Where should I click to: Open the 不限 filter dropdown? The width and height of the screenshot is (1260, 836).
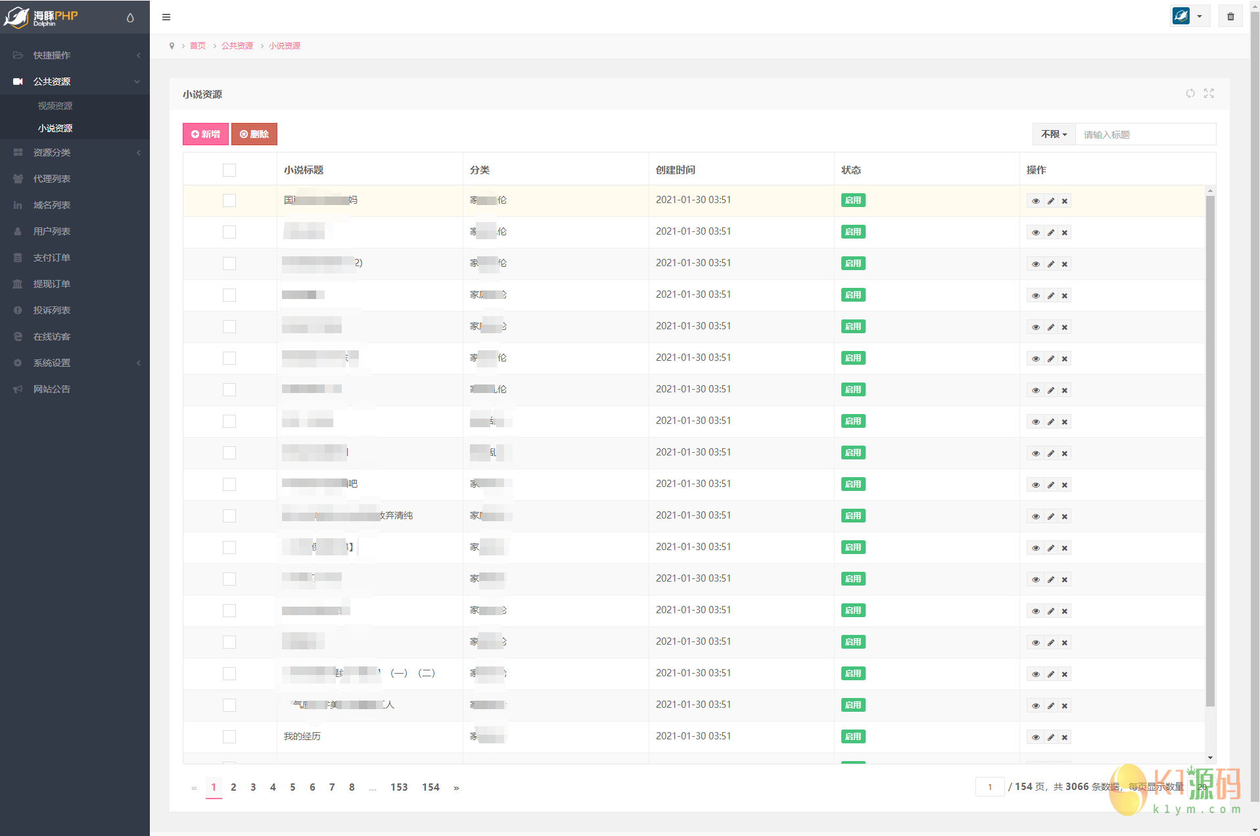(1054, 134)
